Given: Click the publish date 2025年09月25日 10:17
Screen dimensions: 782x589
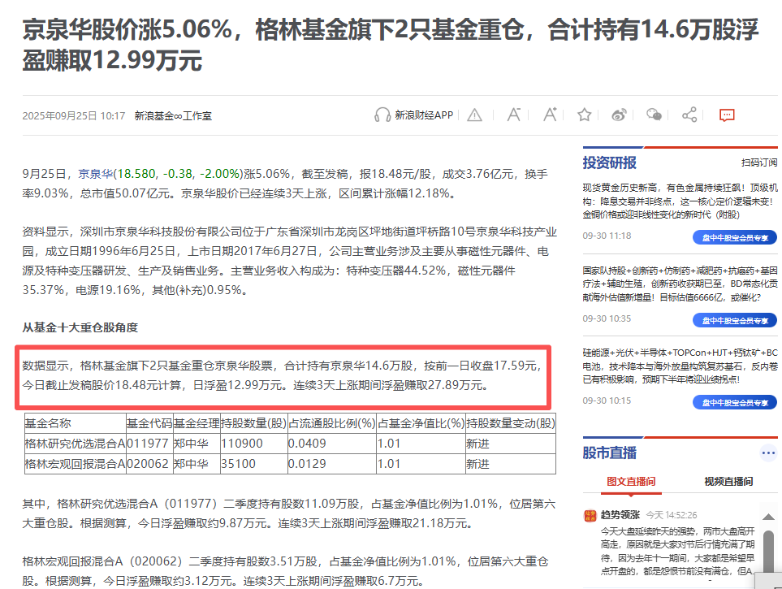Looking at the screenshot, I should (74, 116).
